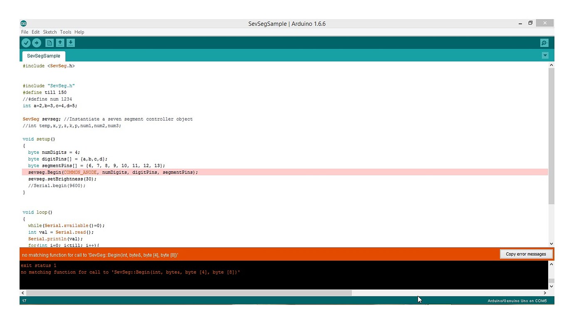Screen dimensions: 574x324
Task: Select the SevSegSample tab
Action: [43, 56]
